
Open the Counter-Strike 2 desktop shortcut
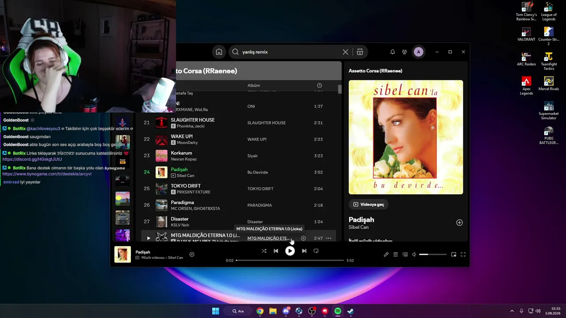pyautogui.click(x=549, y=37)
